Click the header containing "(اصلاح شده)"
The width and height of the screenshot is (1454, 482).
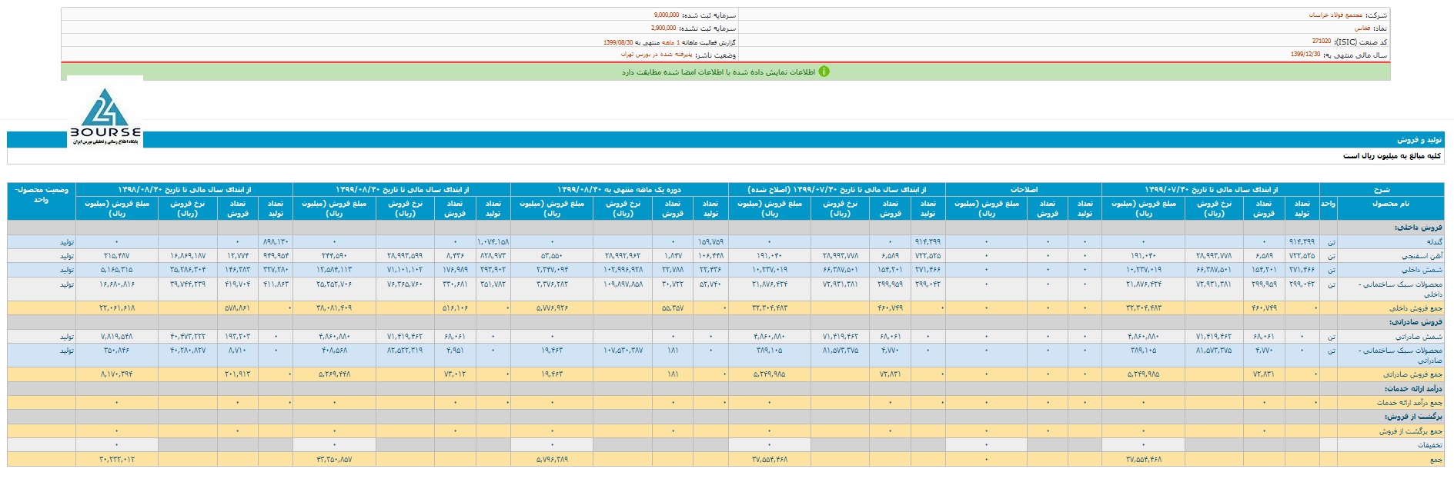coord(837,189)
